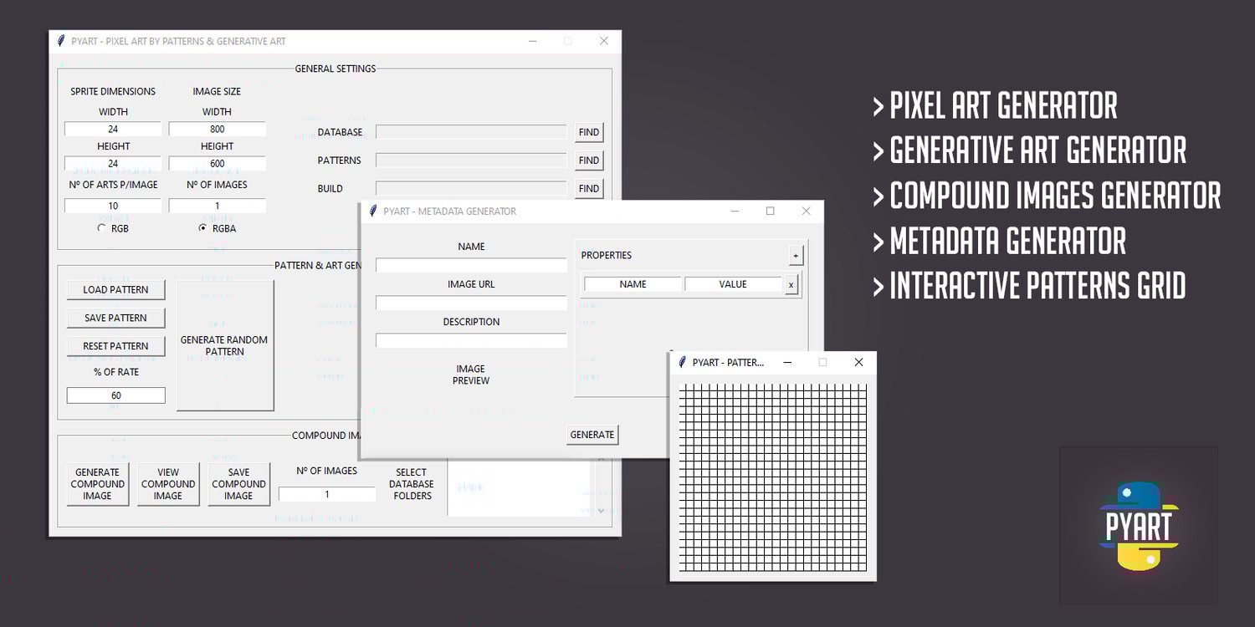1255x627 pixels.
Task: Click SPRITE DIMENSIONS label
Action: click(x=113, y=91)
